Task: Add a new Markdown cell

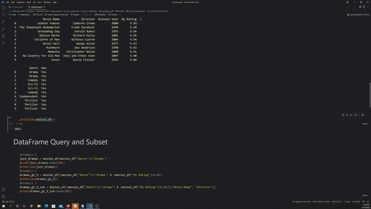Action: click(x=24, y=15)
